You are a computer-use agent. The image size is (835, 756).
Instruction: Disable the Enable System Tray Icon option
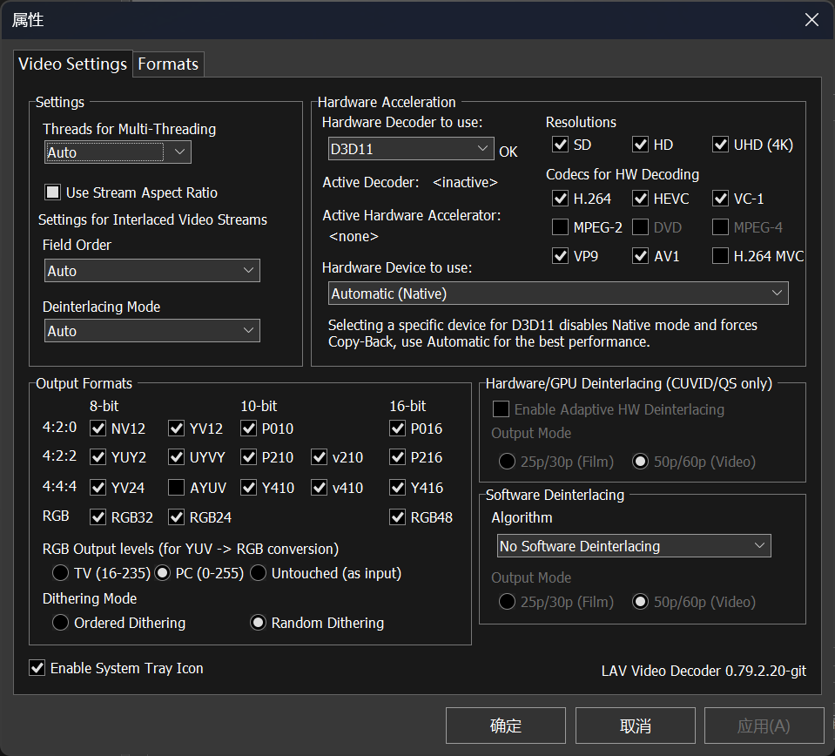click(37, 668)
